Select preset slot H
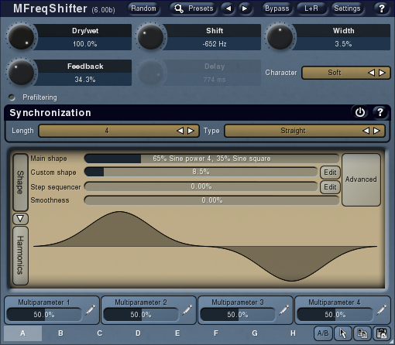This screenshot has height=345, width=395. [x=293, y=333]
